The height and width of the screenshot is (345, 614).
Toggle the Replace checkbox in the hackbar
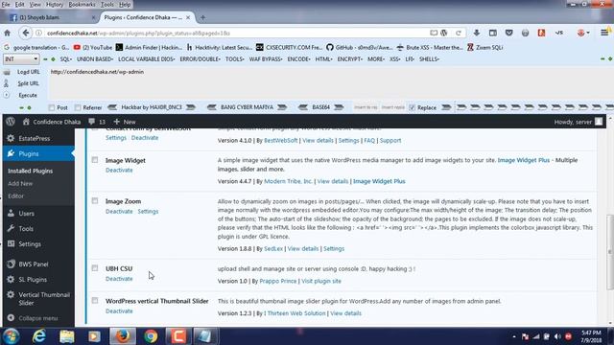pos(412,107)
